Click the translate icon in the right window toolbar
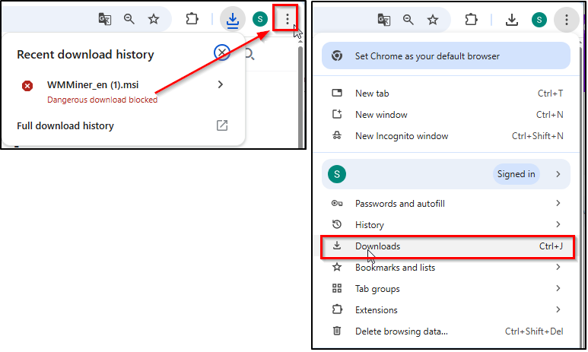The width and height of the screenshot is (588, 352). (x=384, y=20)
